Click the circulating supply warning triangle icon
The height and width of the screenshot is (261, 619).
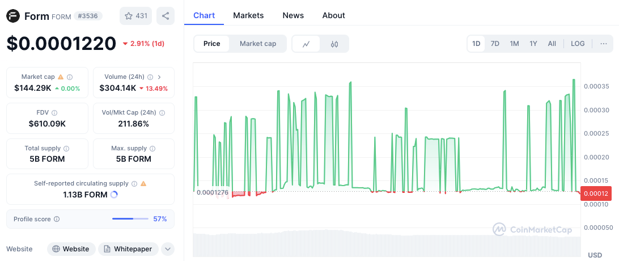143,184
